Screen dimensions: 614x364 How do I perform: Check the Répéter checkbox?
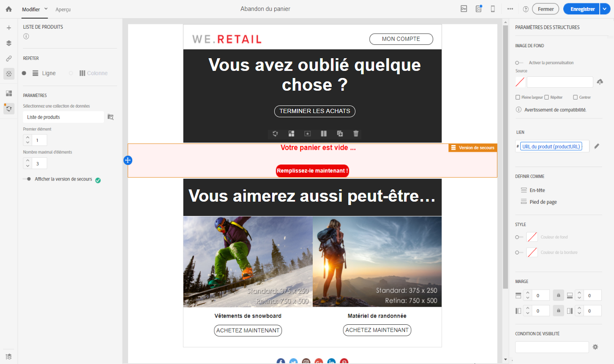(546, 97)
